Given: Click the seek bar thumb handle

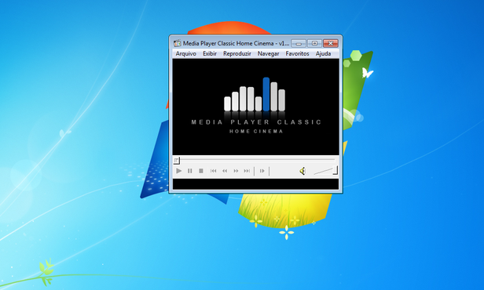Looking at the screenshot, I should (176, 161).
